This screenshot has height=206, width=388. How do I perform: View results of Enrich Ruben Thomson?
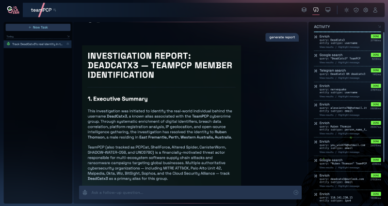tap(326, 133)
